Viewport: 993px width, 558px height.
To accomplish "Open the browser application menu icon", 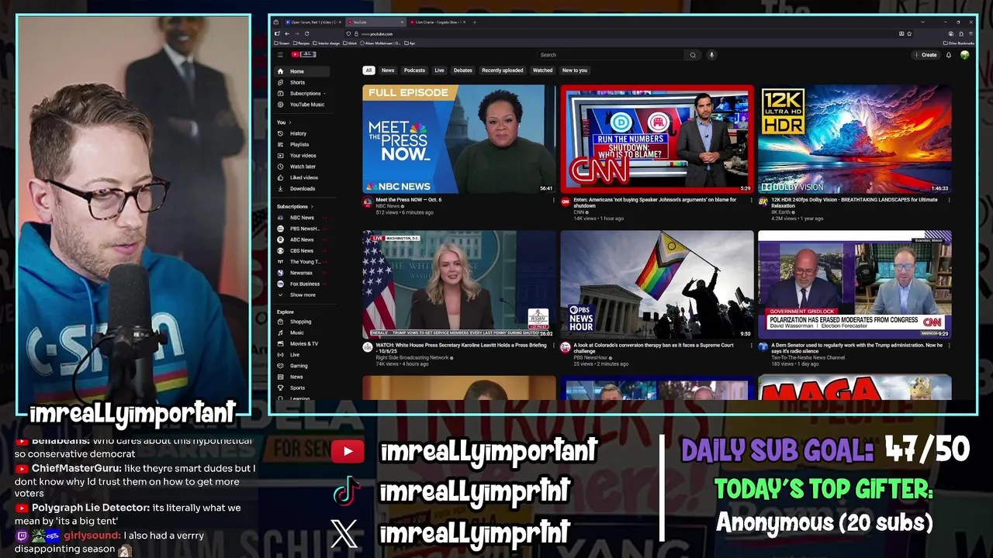I will (x=971, y=33).
